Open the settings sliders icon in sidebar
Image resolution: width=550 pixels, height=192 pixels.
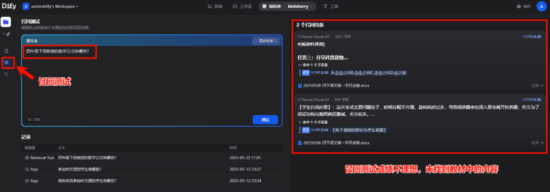(x=6, y=74)
